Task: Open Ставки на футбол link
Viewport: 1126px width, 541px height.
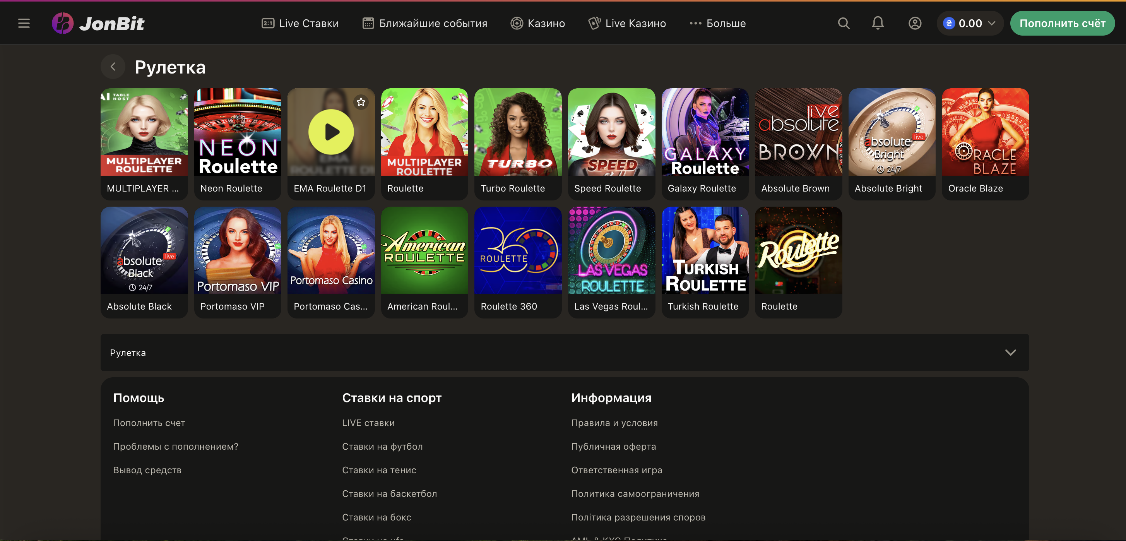Action: point(382,446)
